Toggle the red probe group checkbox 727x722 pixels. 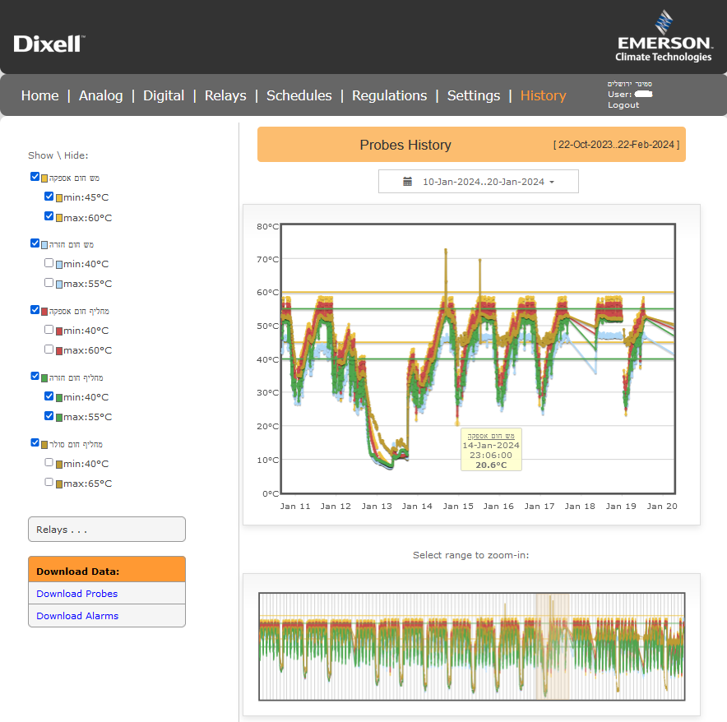coord(35,309)
